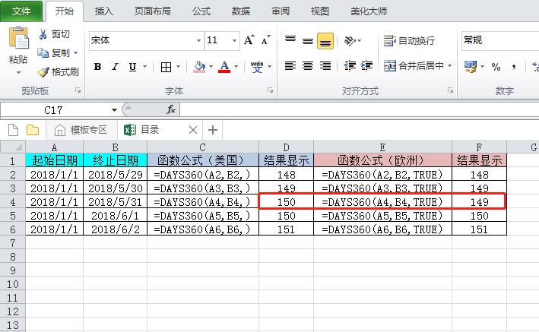Click the insert function fx icon
Image resolution: width=539 pixels, height=332 pixels.
click(x=171, y=109)
